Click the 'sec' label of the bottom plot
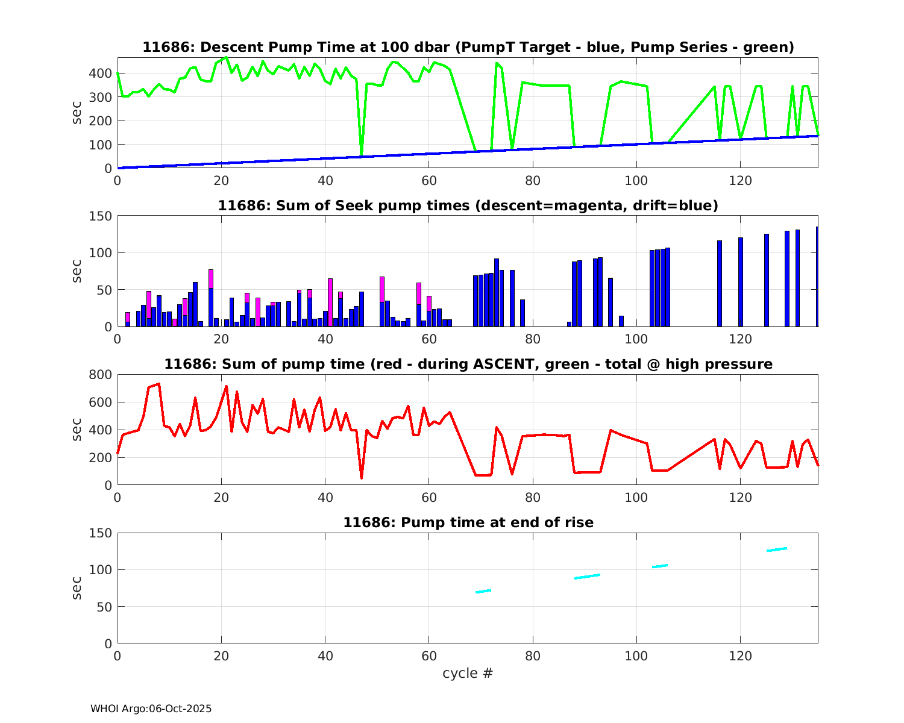 pos(77,588)
